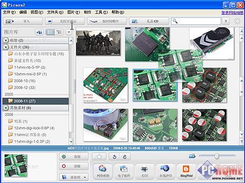Open the 视图 menu
This screenshot has height=183, width=245.
[x=37, y=12]
